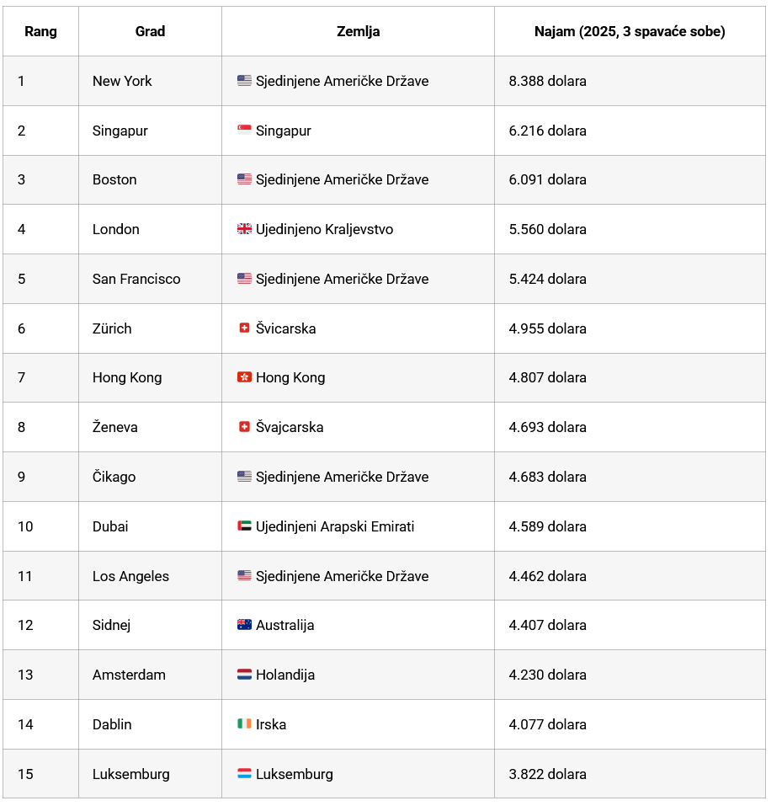Image resolution: width=771 pixels, height=806 pixels.
Task: Click the Najam (2025, 3 spavaće sobe) header
Action: tap(630, 31)
